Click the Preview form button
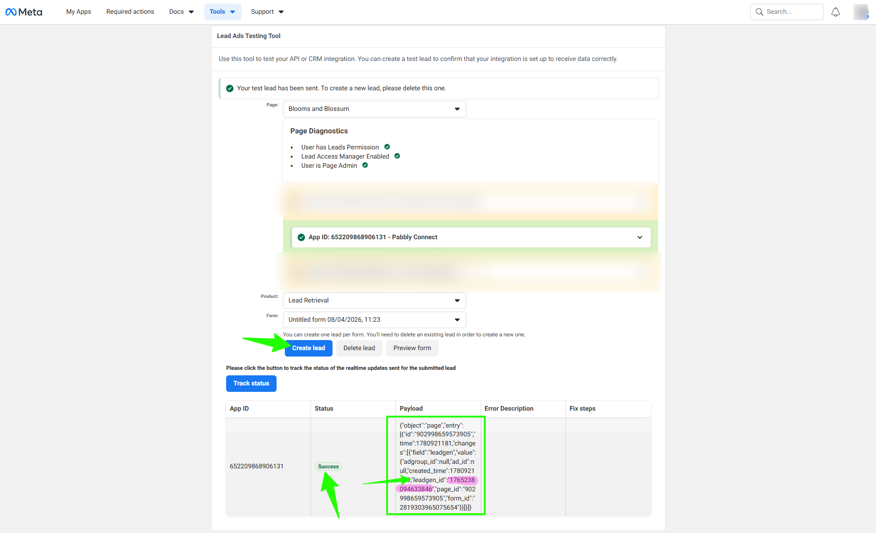 412,348
